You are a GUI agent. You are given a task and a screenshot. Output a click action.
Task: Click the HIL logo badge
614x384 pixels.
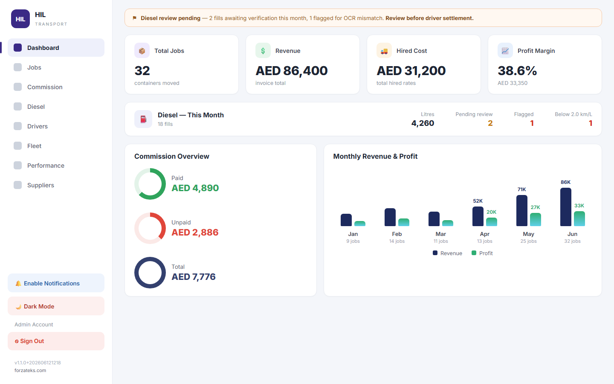[20, 19]
